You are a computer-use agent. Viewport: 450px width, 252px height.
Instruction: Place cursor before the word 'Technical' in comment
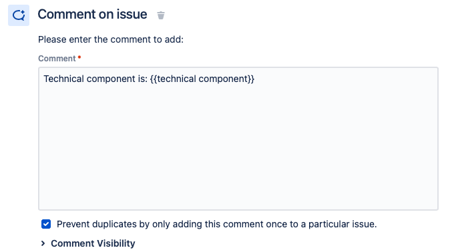43,79
